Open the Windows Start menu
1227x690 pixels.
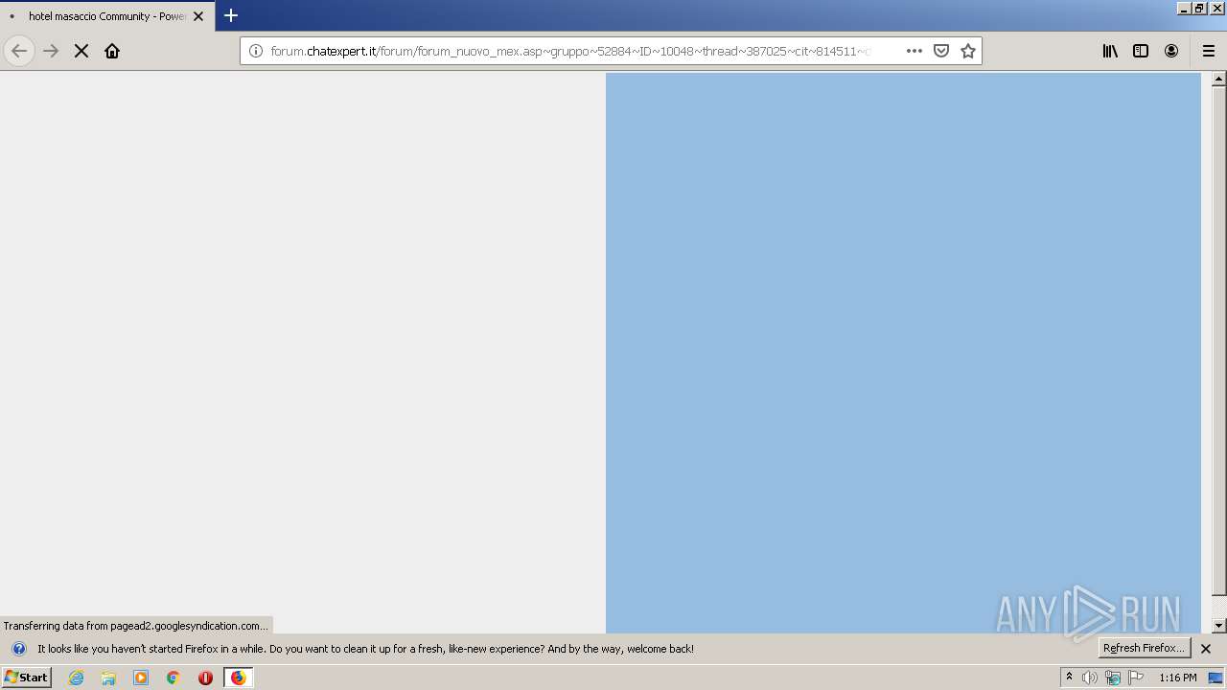pyautogui.click(x=27, y=677)
